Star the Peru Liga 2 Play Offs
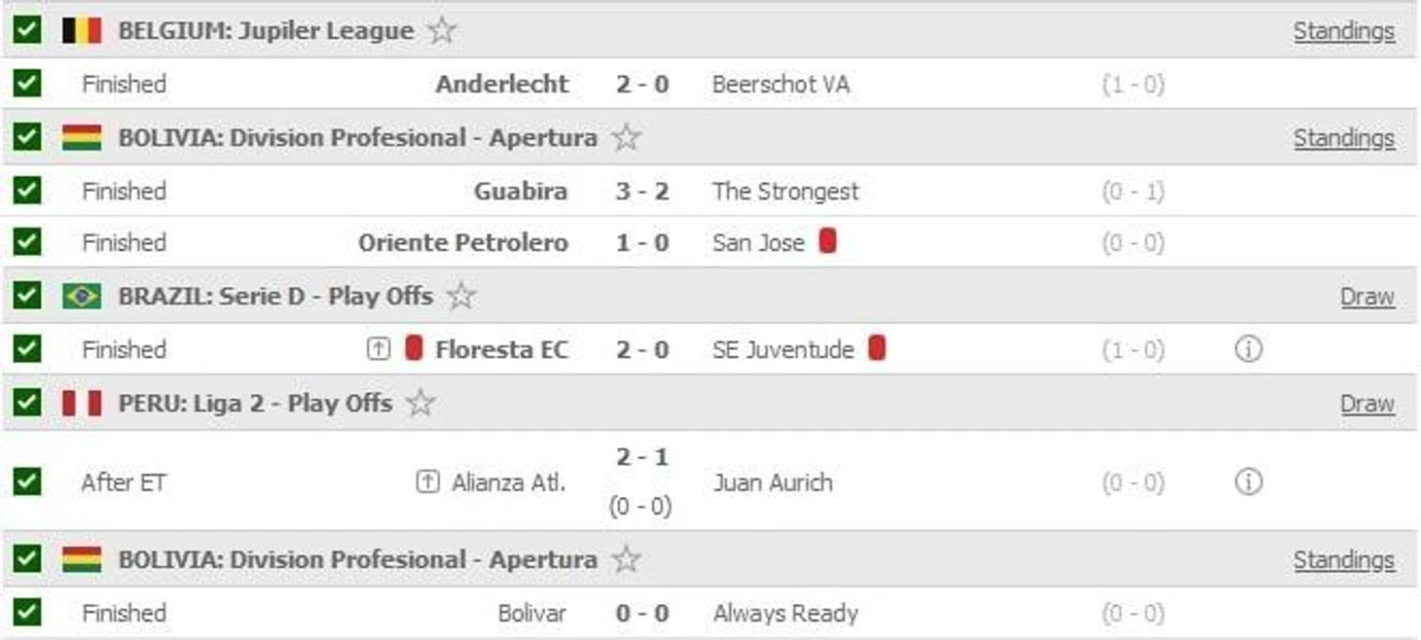 click(x=420, y=403)
